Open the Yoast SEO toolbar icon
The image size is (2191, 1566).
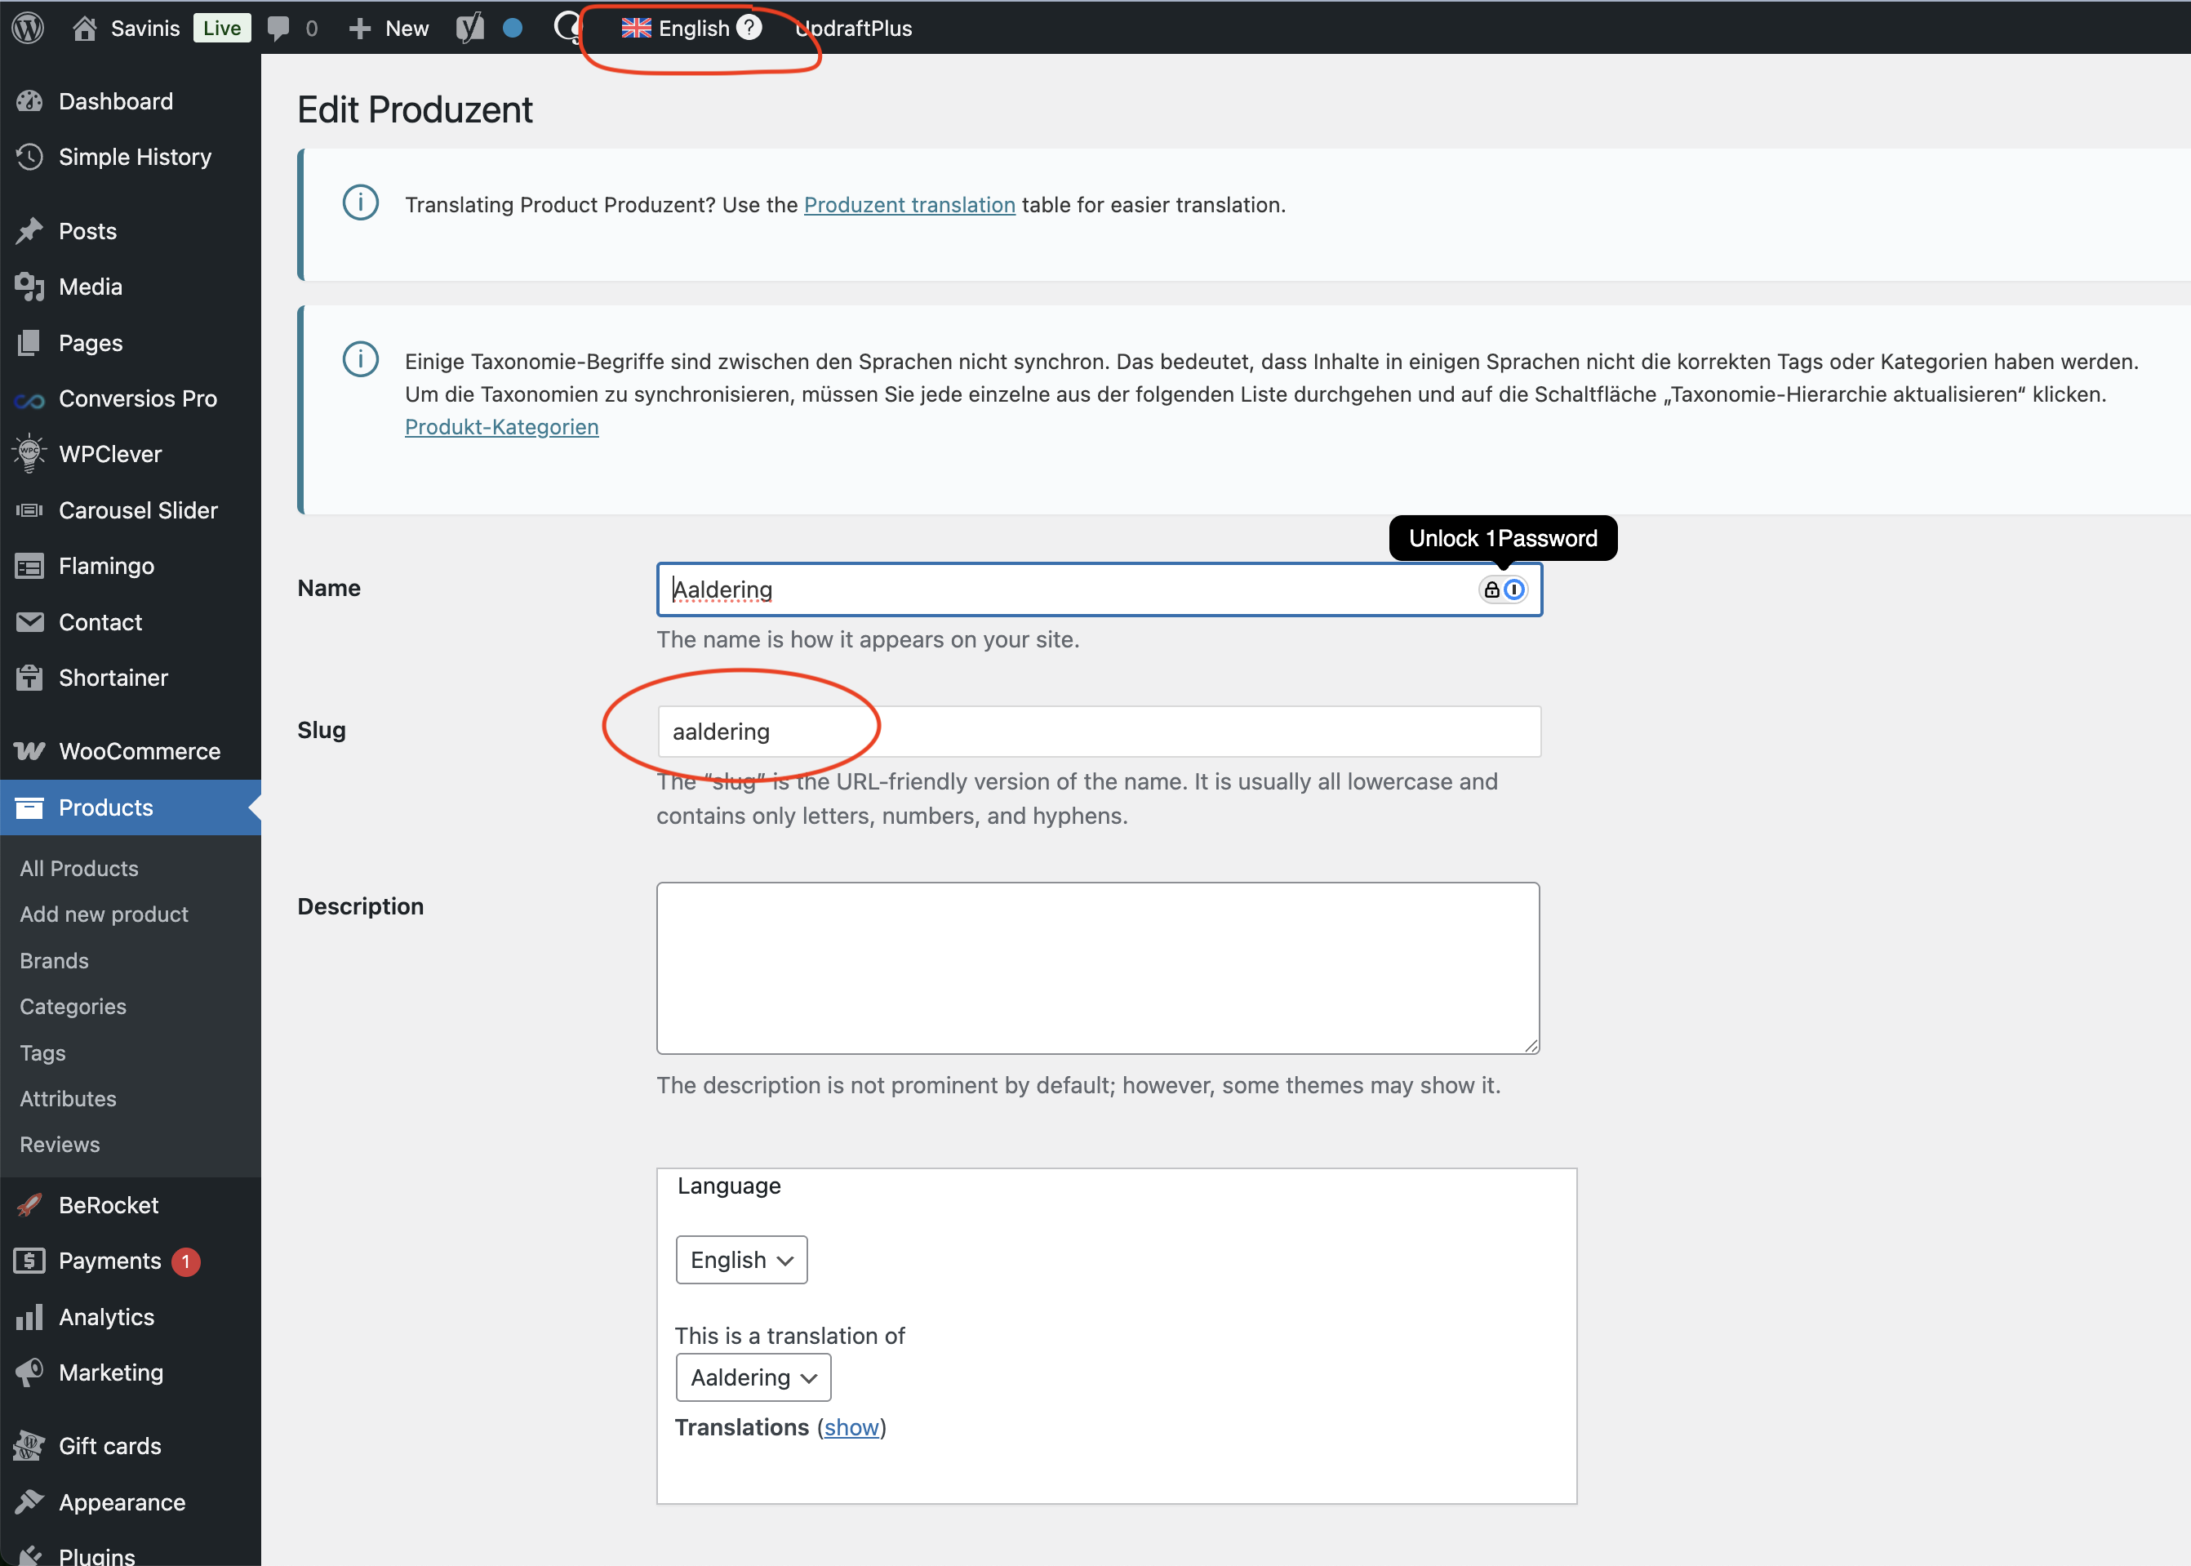(x=469, y=28)
